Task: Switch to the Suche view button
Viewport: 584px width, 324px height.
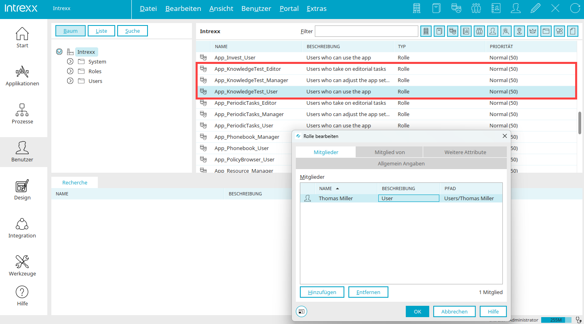Action: pos(133,31)
